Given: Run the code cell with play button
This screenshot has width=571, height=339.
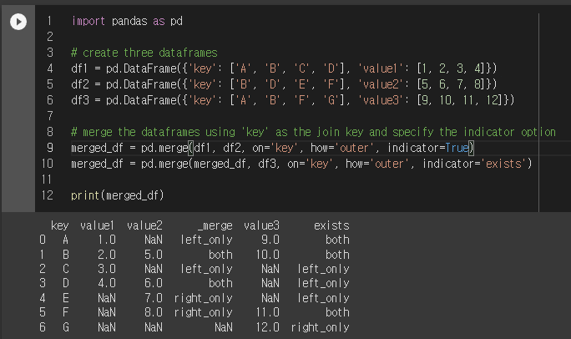Looking at the screenshot, I should [18, 22].
